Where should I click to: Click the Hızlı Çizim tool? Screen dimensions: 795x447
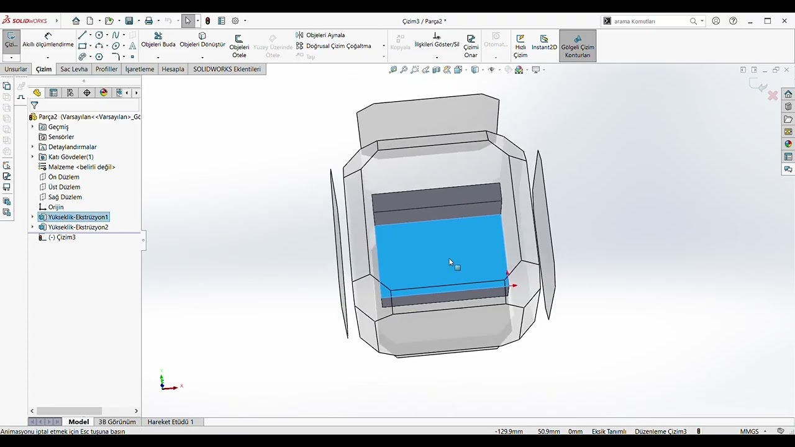520,46
